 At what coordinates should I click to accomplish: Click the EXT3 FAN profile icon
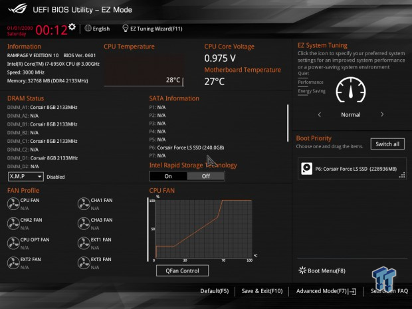tap(84, 263)
